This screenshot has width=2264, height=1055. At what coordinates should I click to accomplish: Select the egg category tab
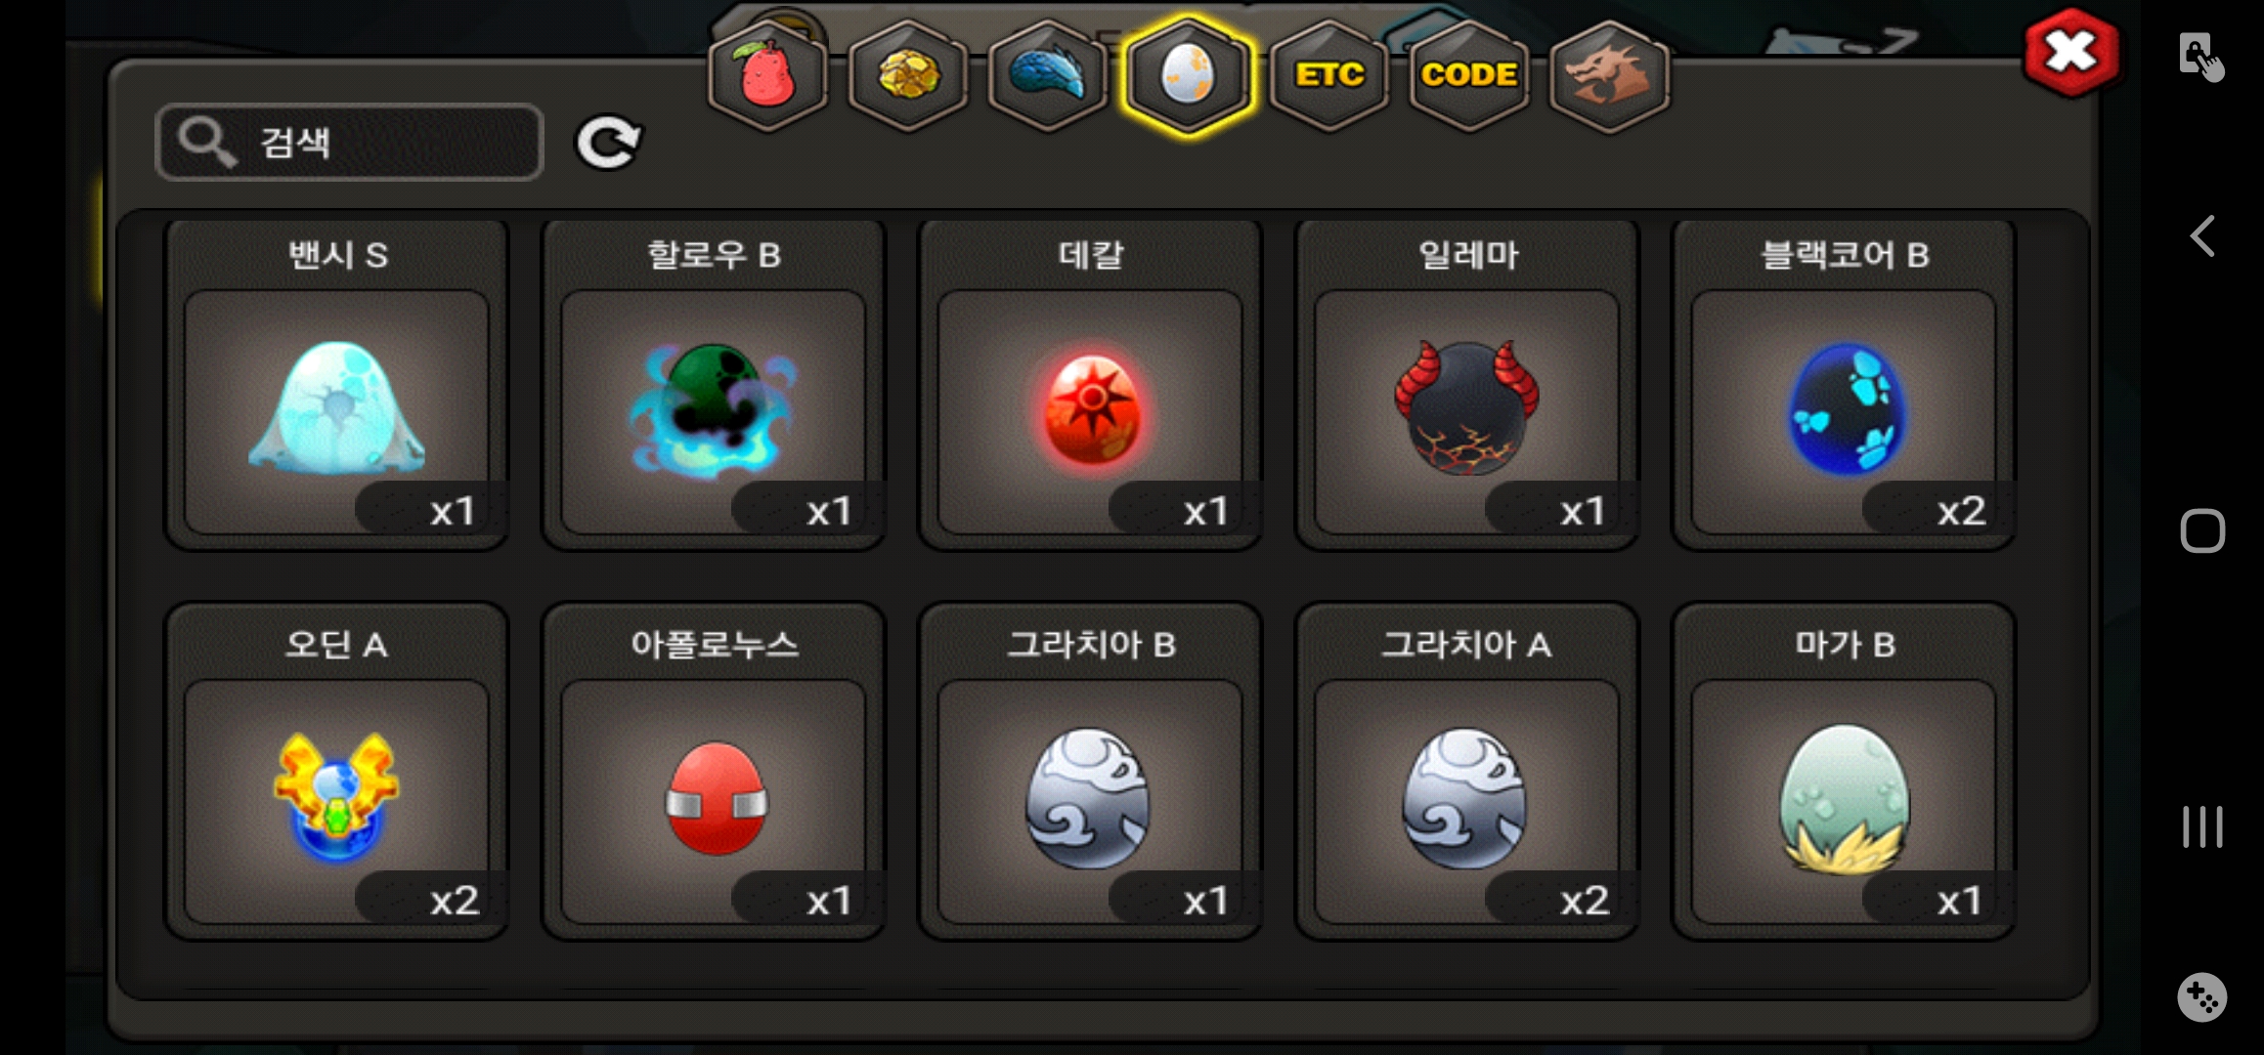1188,76
